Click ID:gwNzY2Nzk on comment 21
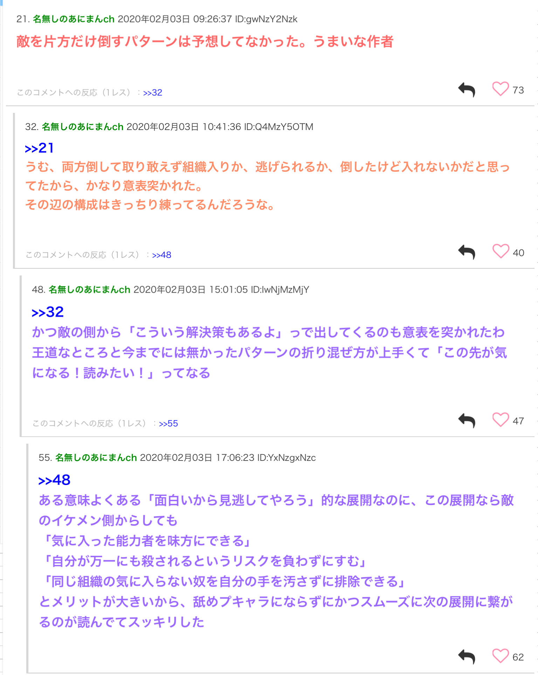Viewport: 538px width, 675px height. (x=266, y=19)
